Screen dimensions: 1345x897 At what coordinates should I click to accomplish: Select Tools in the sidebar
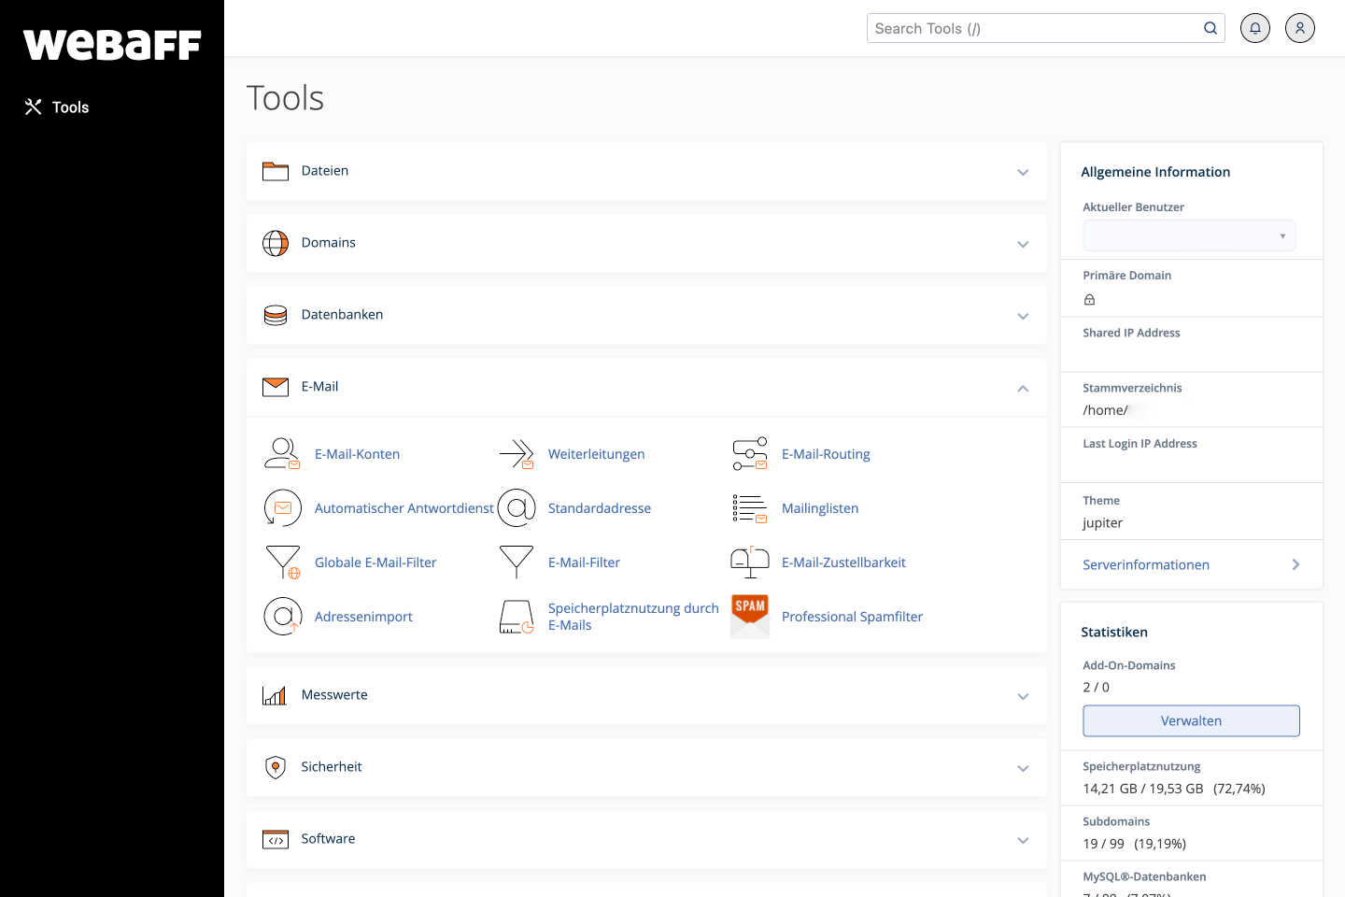coord(70,107)
